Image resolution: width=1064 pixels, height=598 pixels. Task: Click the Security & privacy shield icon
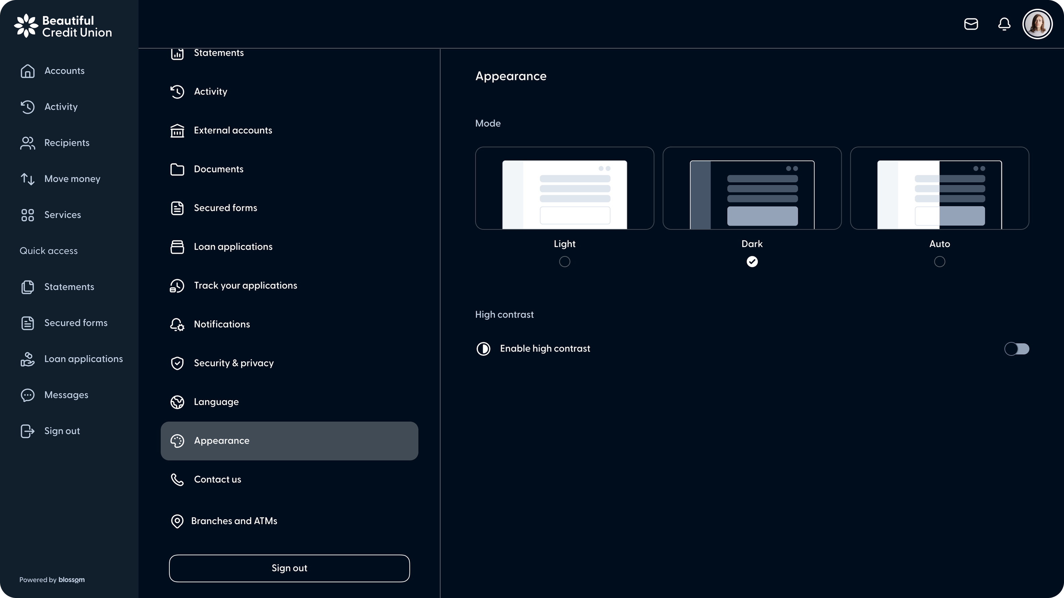point(177,363)
